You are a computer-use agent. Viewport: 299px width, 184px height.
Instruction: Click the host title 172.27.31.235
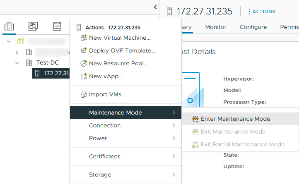205,12
